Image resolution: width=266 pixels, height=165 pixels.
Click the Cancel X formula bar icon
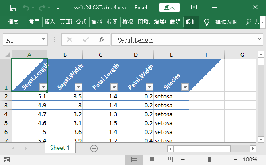(x=70, y=39)
